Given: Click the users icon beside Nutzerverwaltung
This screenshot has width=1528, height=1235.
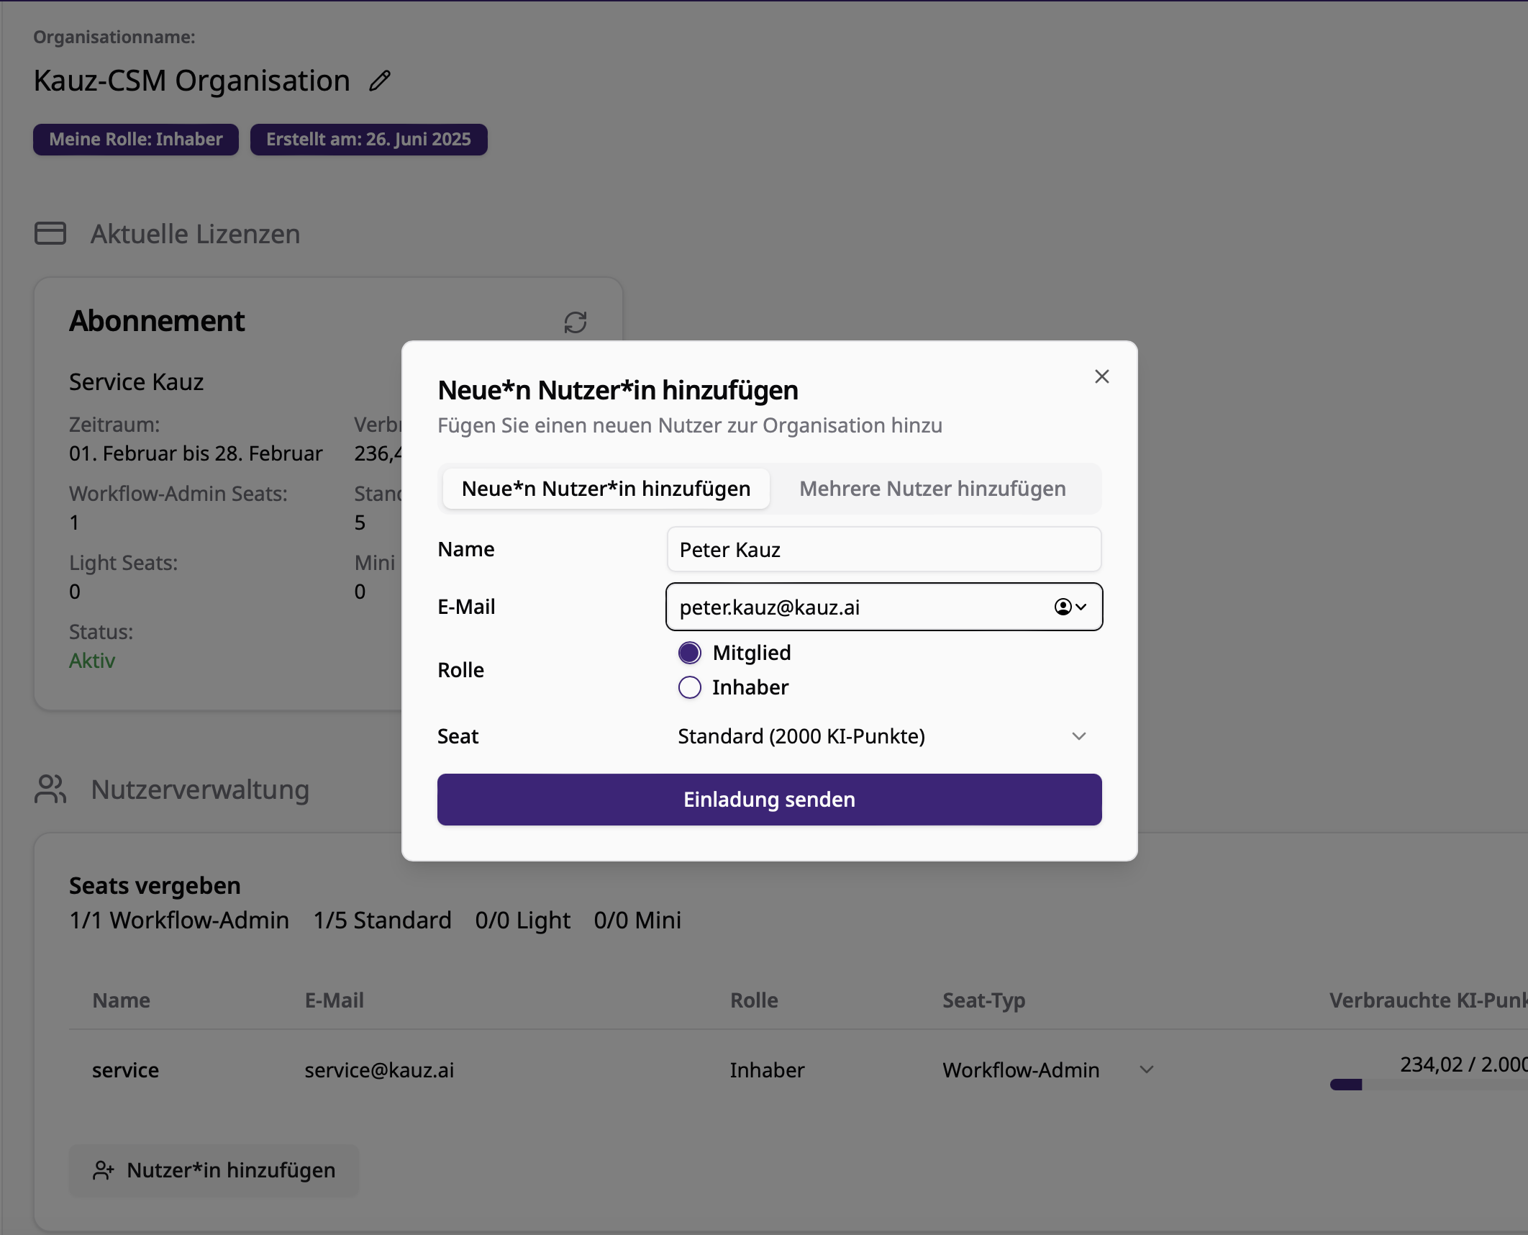Looking at the screenshot, I should pos(50,790).
